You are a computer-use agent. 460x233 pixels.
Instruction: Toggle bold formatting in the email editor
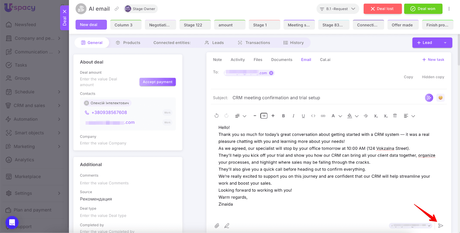[x=283, y=116]
